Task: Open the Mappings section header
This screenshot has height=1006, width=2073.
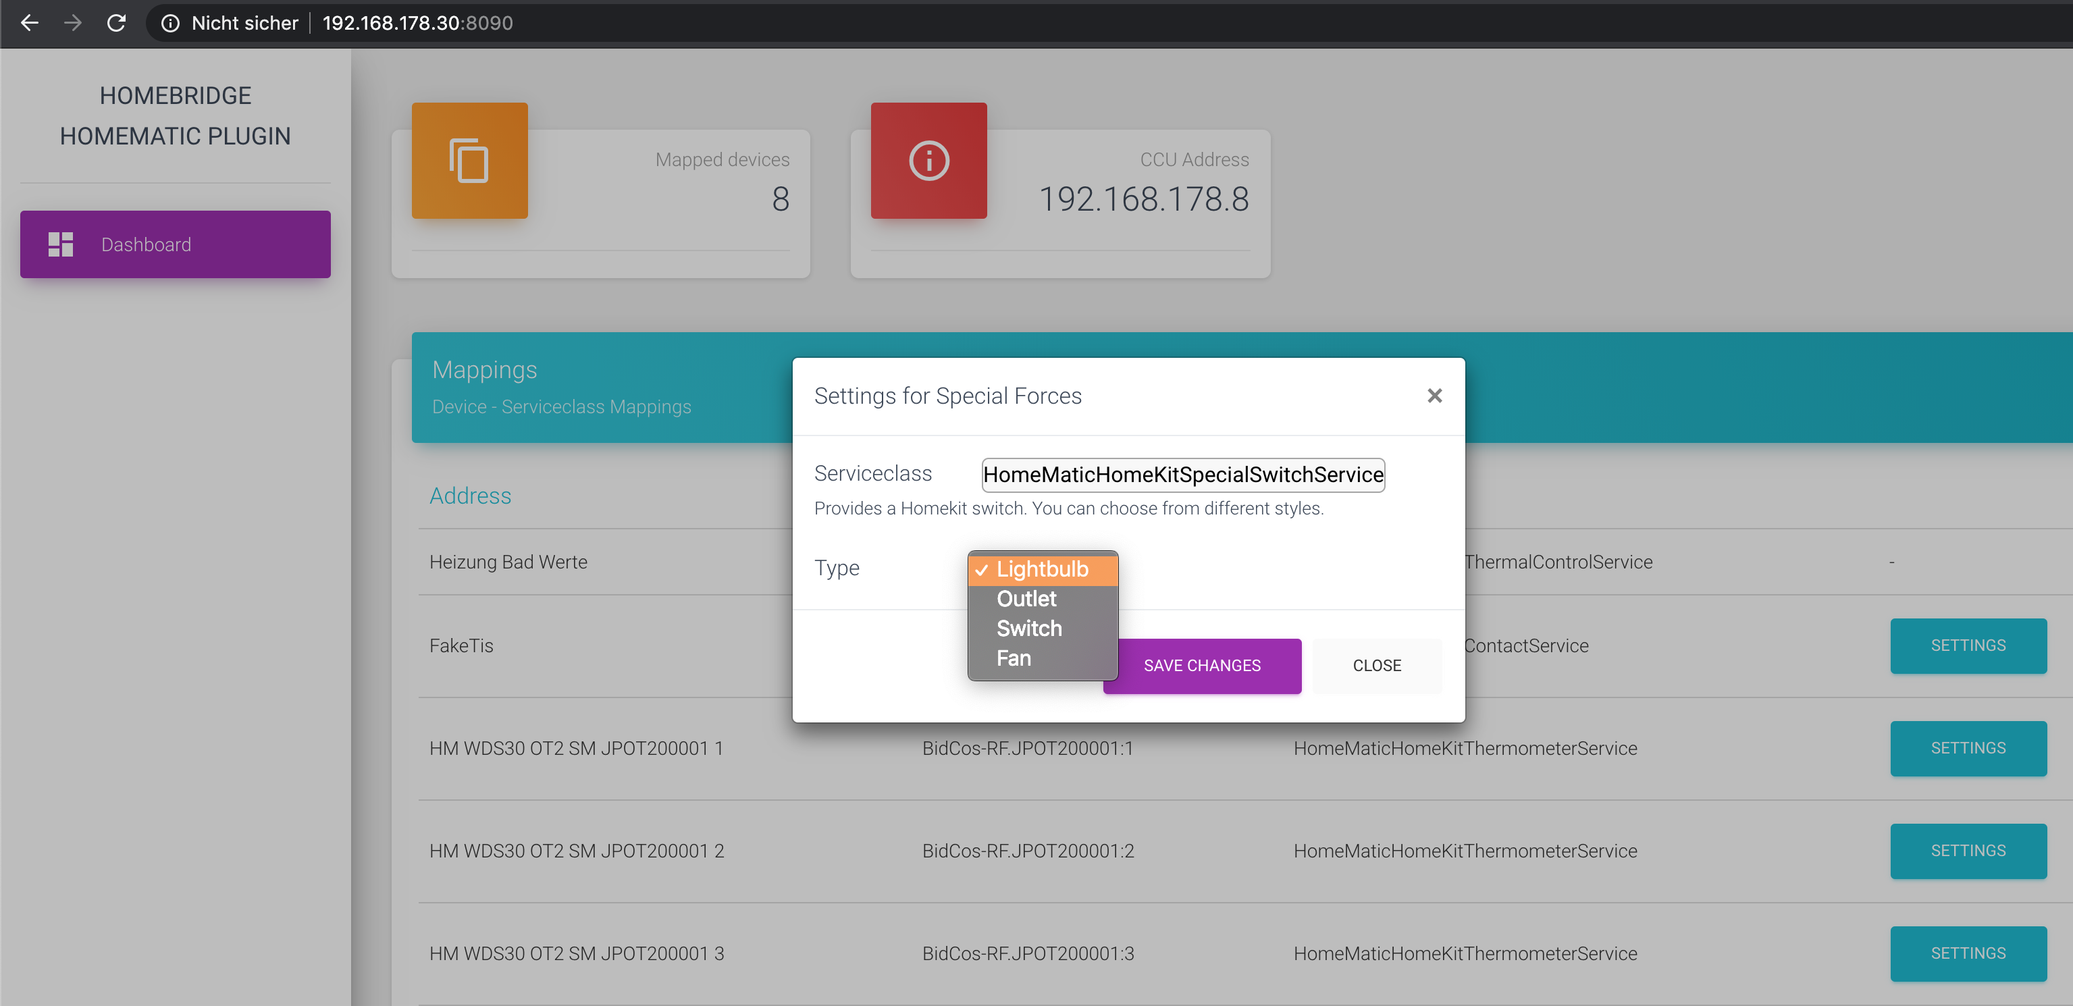Action: pos(484,369)
